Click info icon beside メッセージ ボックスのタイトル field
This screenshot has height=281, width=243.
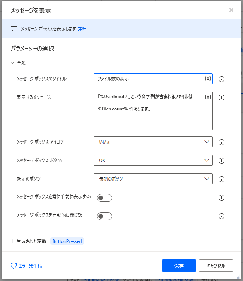coord(222,79)
